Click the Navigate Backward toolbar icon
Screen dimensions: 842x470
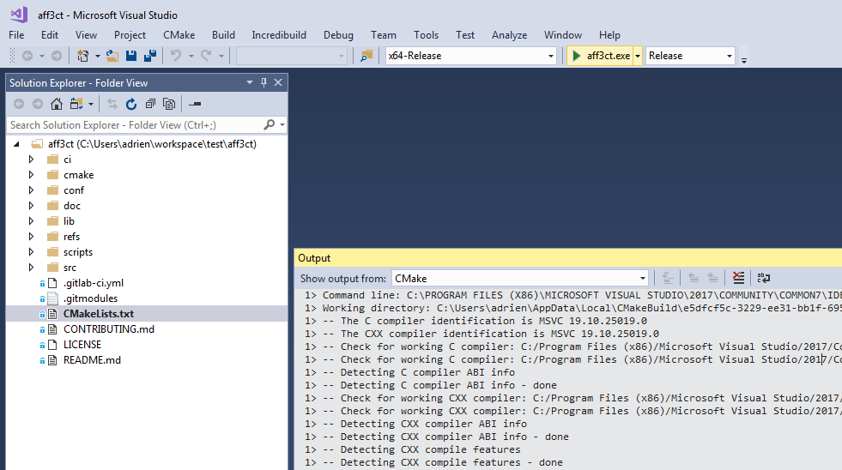point(27,56)
